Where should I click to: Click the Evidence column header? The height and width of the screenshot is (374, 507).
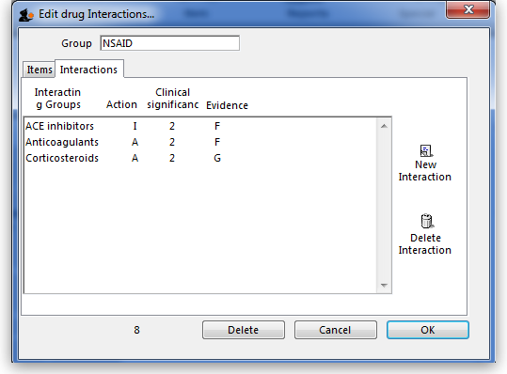point(227,105)
